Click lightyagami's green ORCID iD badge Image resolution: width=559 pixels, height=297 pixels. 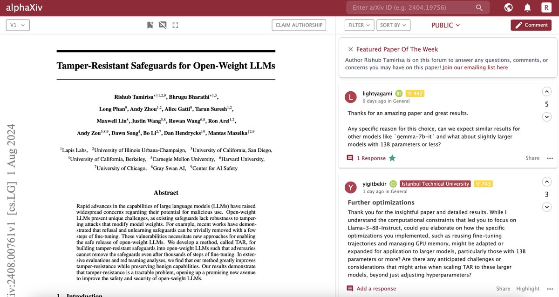399,94
